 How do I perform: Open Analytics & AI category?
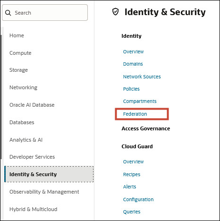click(x=26, y=140)
